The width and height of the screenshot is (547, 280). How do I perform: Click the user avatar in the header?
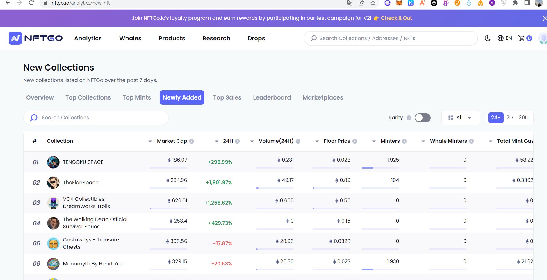point(543,38)
